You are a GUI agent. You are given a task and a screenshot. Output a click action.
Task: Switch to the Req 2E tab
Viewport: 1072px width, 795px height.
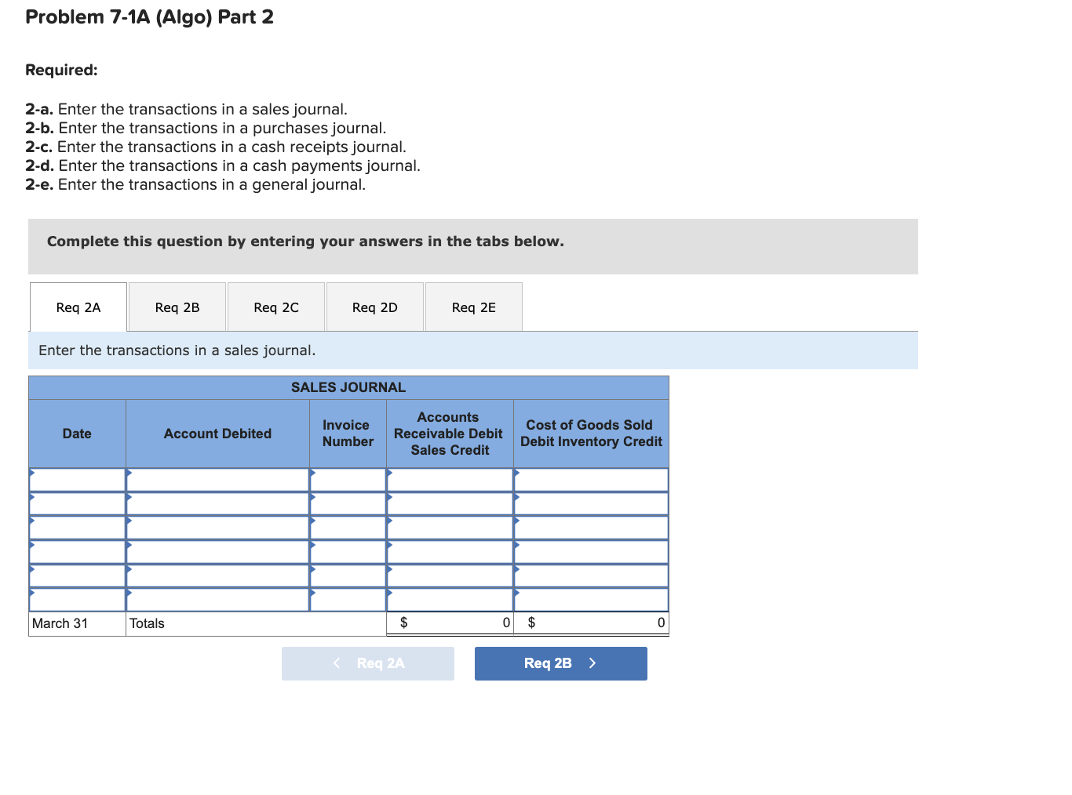[x=473, y=307]
